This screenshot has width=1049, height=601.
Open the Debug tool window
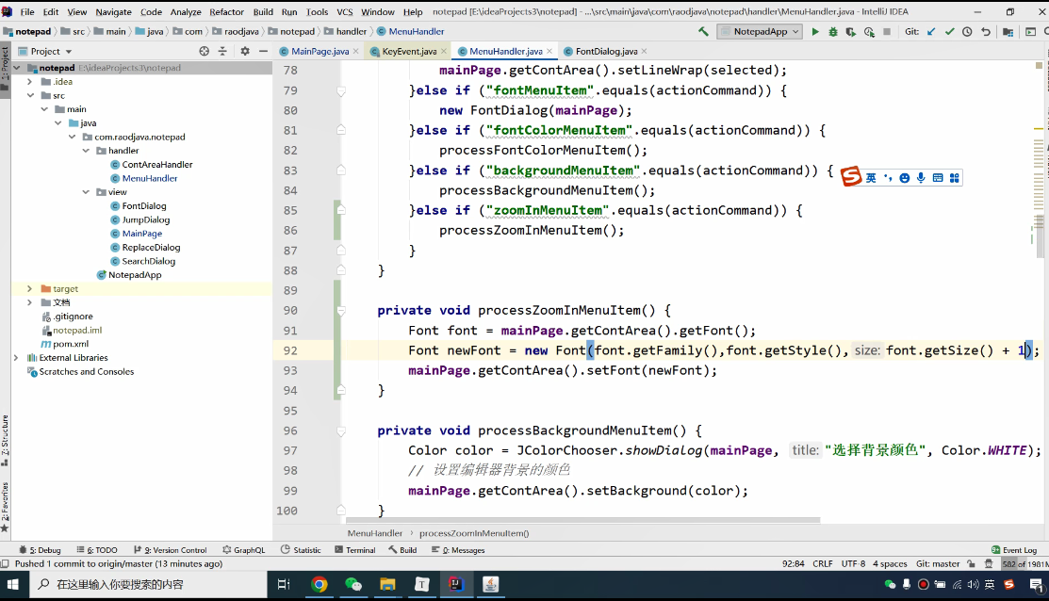tap(41, 550)
